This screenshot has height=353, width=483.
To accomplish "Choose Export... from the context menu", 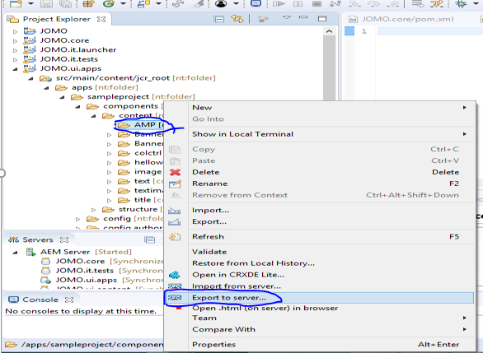I will 331,221.
